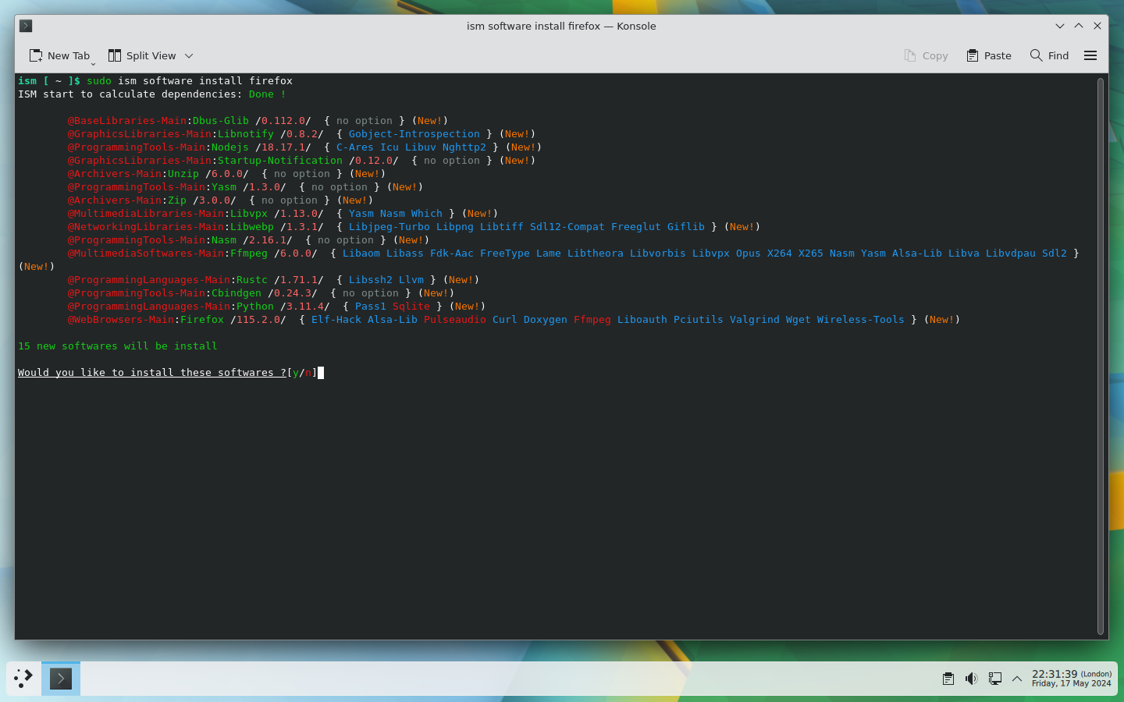This screenshot has width=1124, height=702.
Task: Click the terminal vertical scrollbar
Action: [x=1101, y=356]
